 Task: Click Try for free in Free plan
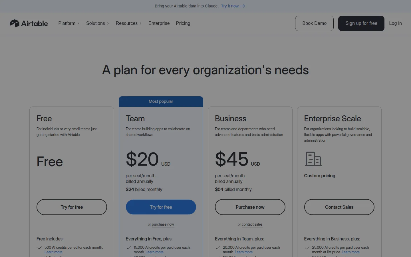pos(72,207)
